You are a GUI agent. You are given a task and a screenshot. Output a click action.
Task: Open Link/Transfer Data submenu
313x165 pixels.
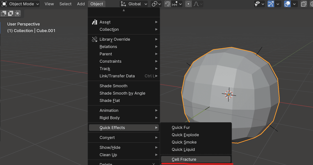pos(124,76)
